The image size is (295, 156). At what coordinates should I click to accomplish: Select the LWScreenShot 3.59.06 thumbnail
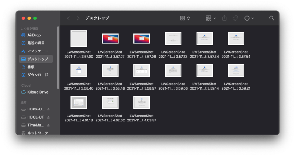(173, 70)
